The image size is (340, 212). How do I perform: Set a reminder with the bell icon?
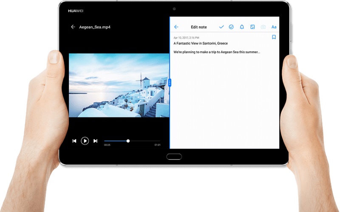point(242,27)
